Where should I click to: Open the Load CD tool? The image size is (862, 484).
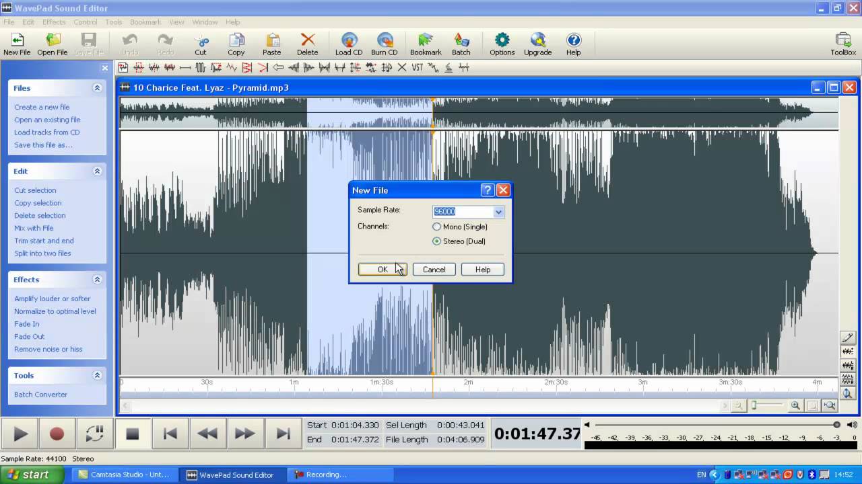pos(349,44)
